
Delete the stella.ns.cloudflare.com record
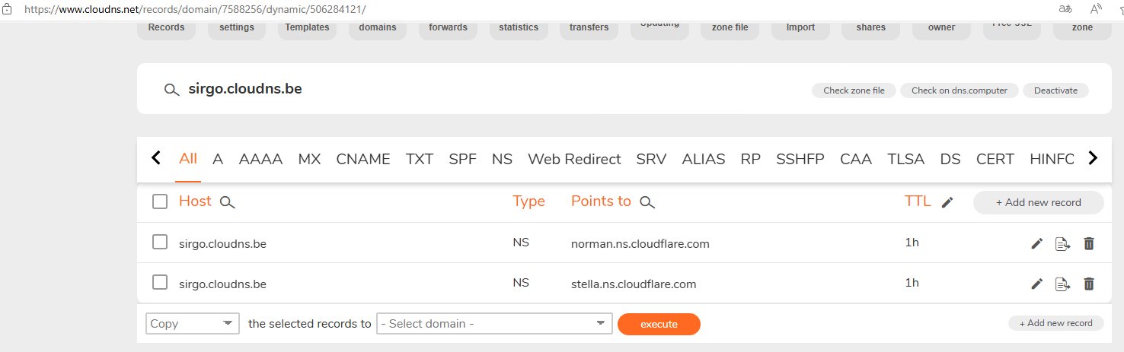coord(1089,284)
